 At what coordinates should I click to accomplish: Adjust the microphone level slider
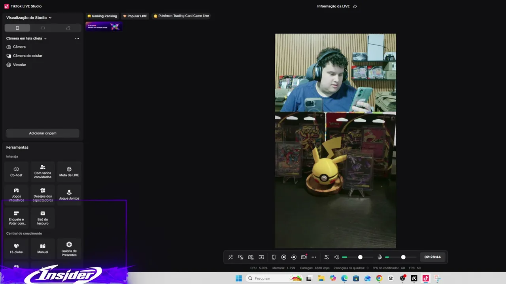coord(400,257)
